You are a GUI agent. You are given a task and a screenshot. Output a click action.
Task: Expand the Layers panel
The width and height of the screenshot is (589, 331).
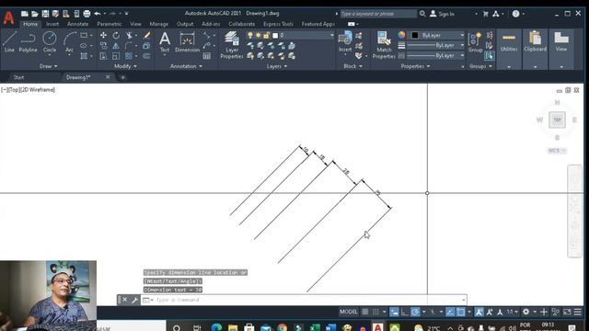click(276, 66)
